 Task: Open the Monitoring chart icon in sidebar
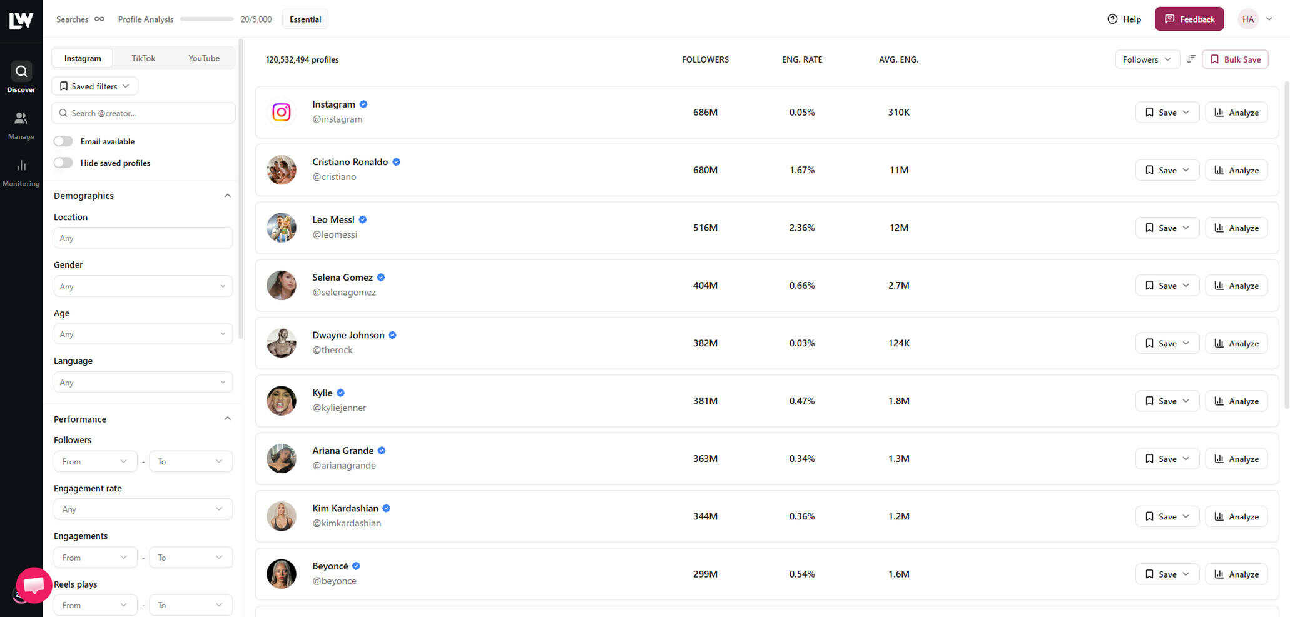[21, 165]
